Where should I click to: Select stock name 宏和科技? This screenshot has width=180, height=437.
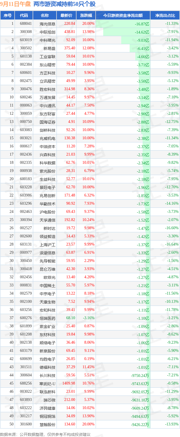pos(48,310)
